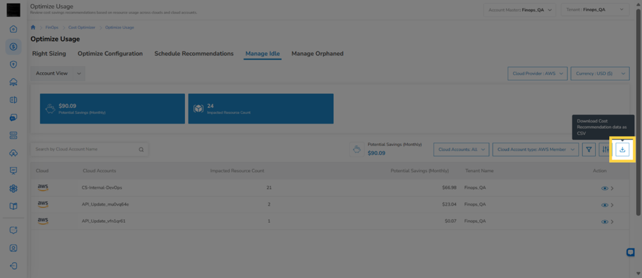The image size is (642, 278).
Task: Click the sliders column settings button
Action: click(x=604, y=150)
